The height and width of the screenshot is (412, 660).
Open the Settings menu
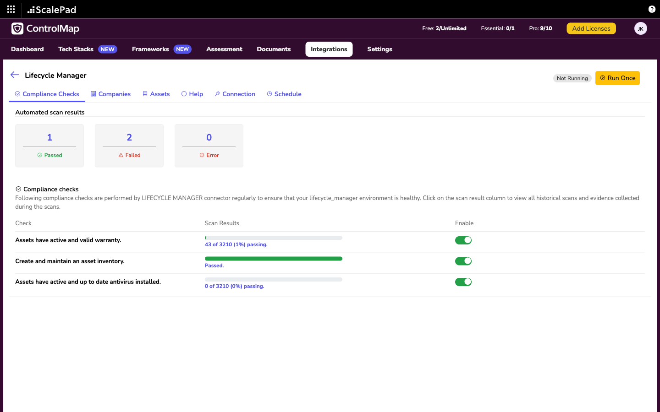pos(379,49)
